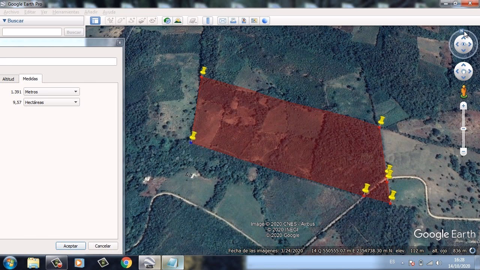This screenshot has width=480, height=270.
Task: Select the Street View pegman
Action: point(463,91)
